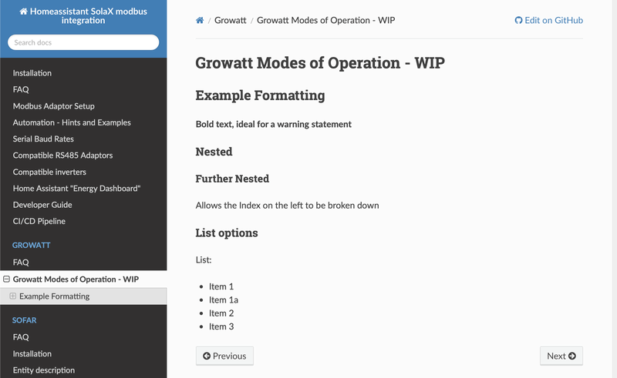
Task: Open Homeassistant SolaX modbus integration title
Action: [83, 15]
